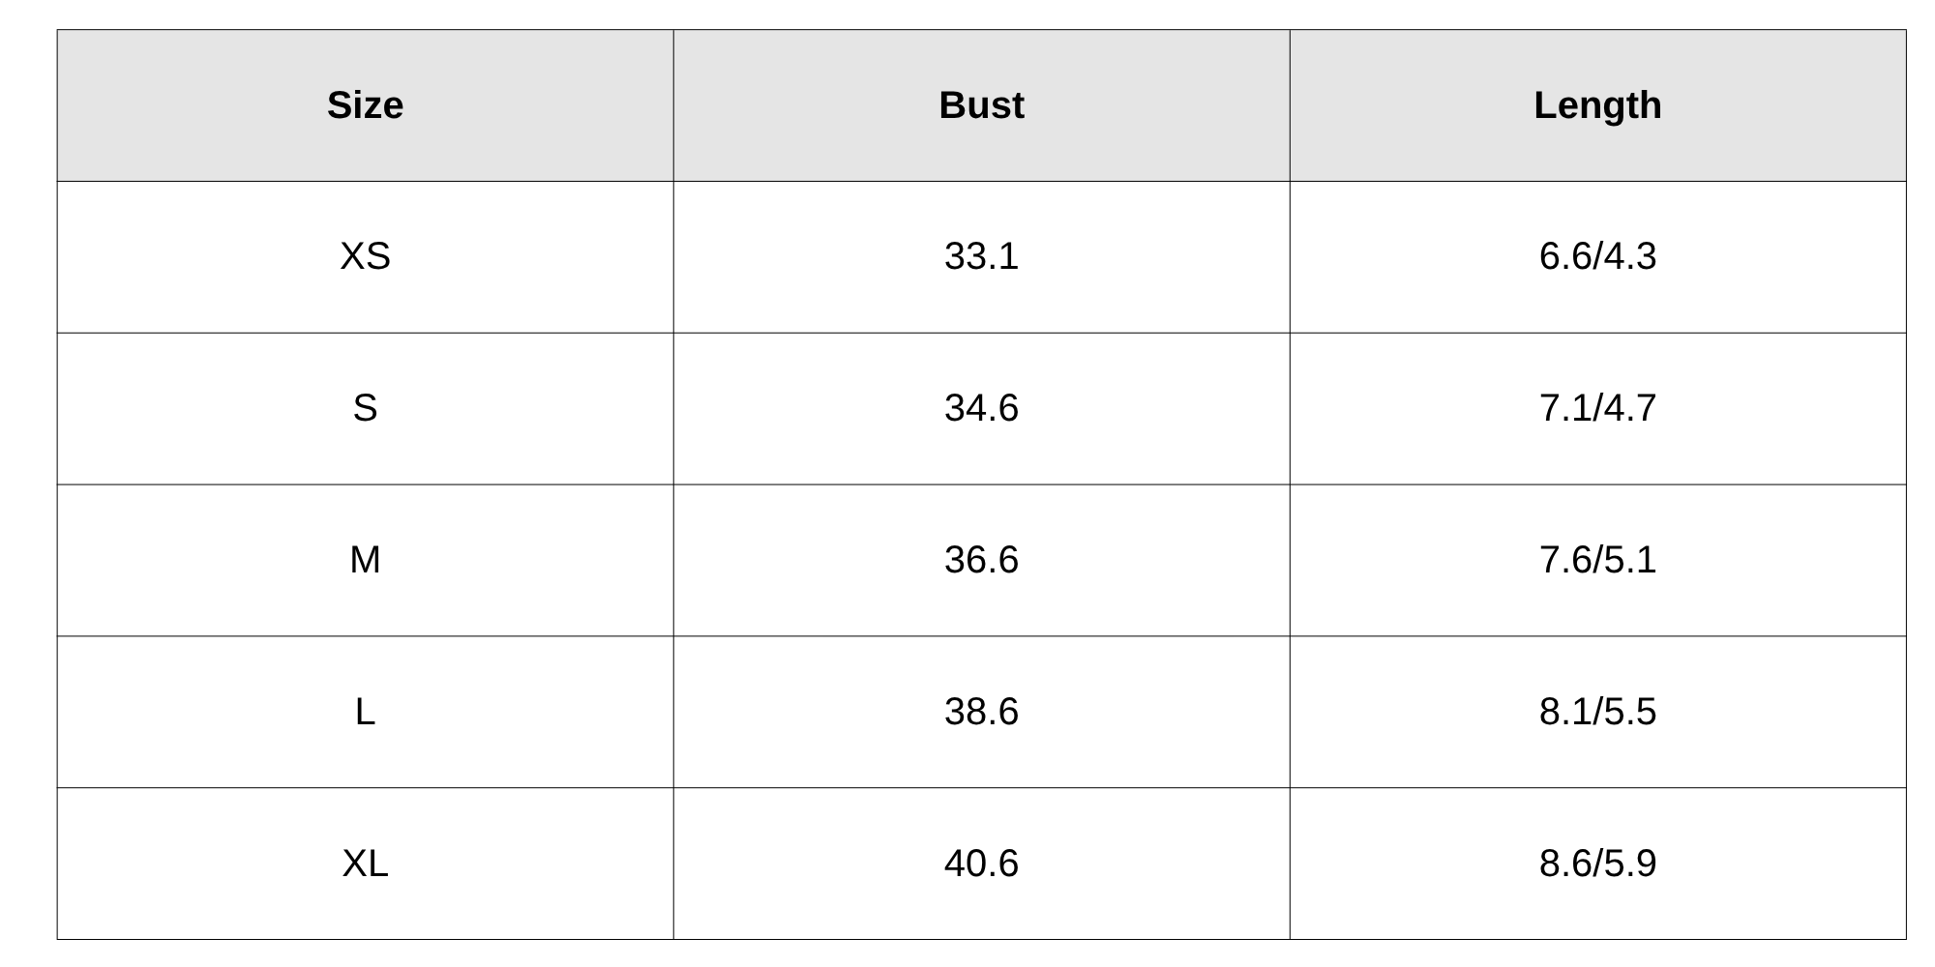Select the M size cell

(365, 560)
